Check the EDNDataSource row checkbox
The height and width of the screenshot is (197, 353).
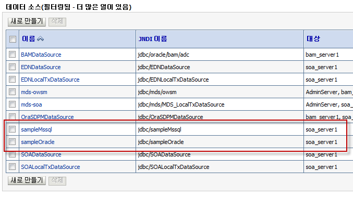[13, 67]
